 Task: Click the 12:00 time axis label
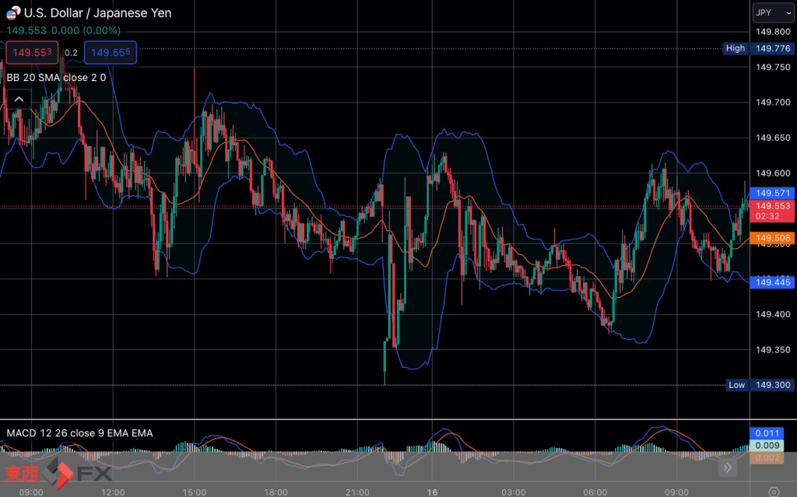[x=113, y=492]
